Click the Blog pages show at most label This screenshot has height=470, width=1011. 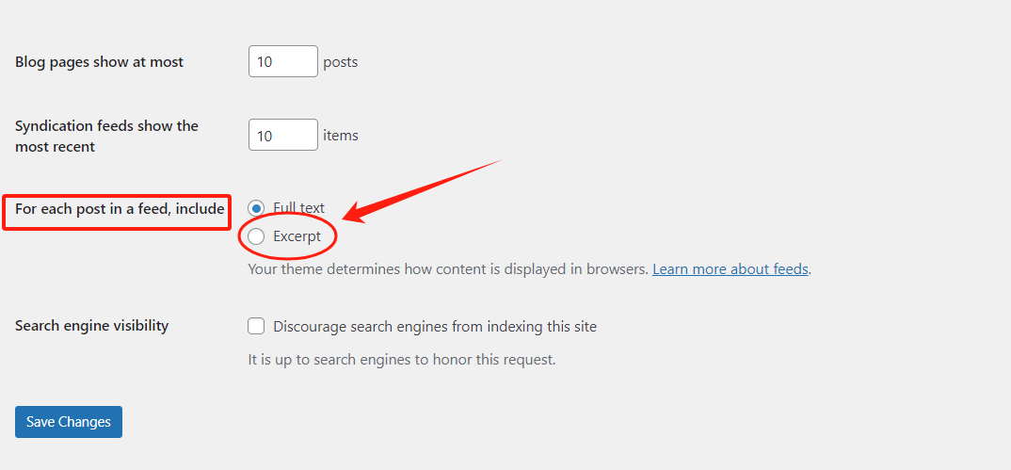[99, 62]
